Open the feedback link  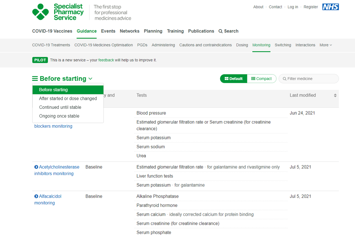[x=106, y=60]
